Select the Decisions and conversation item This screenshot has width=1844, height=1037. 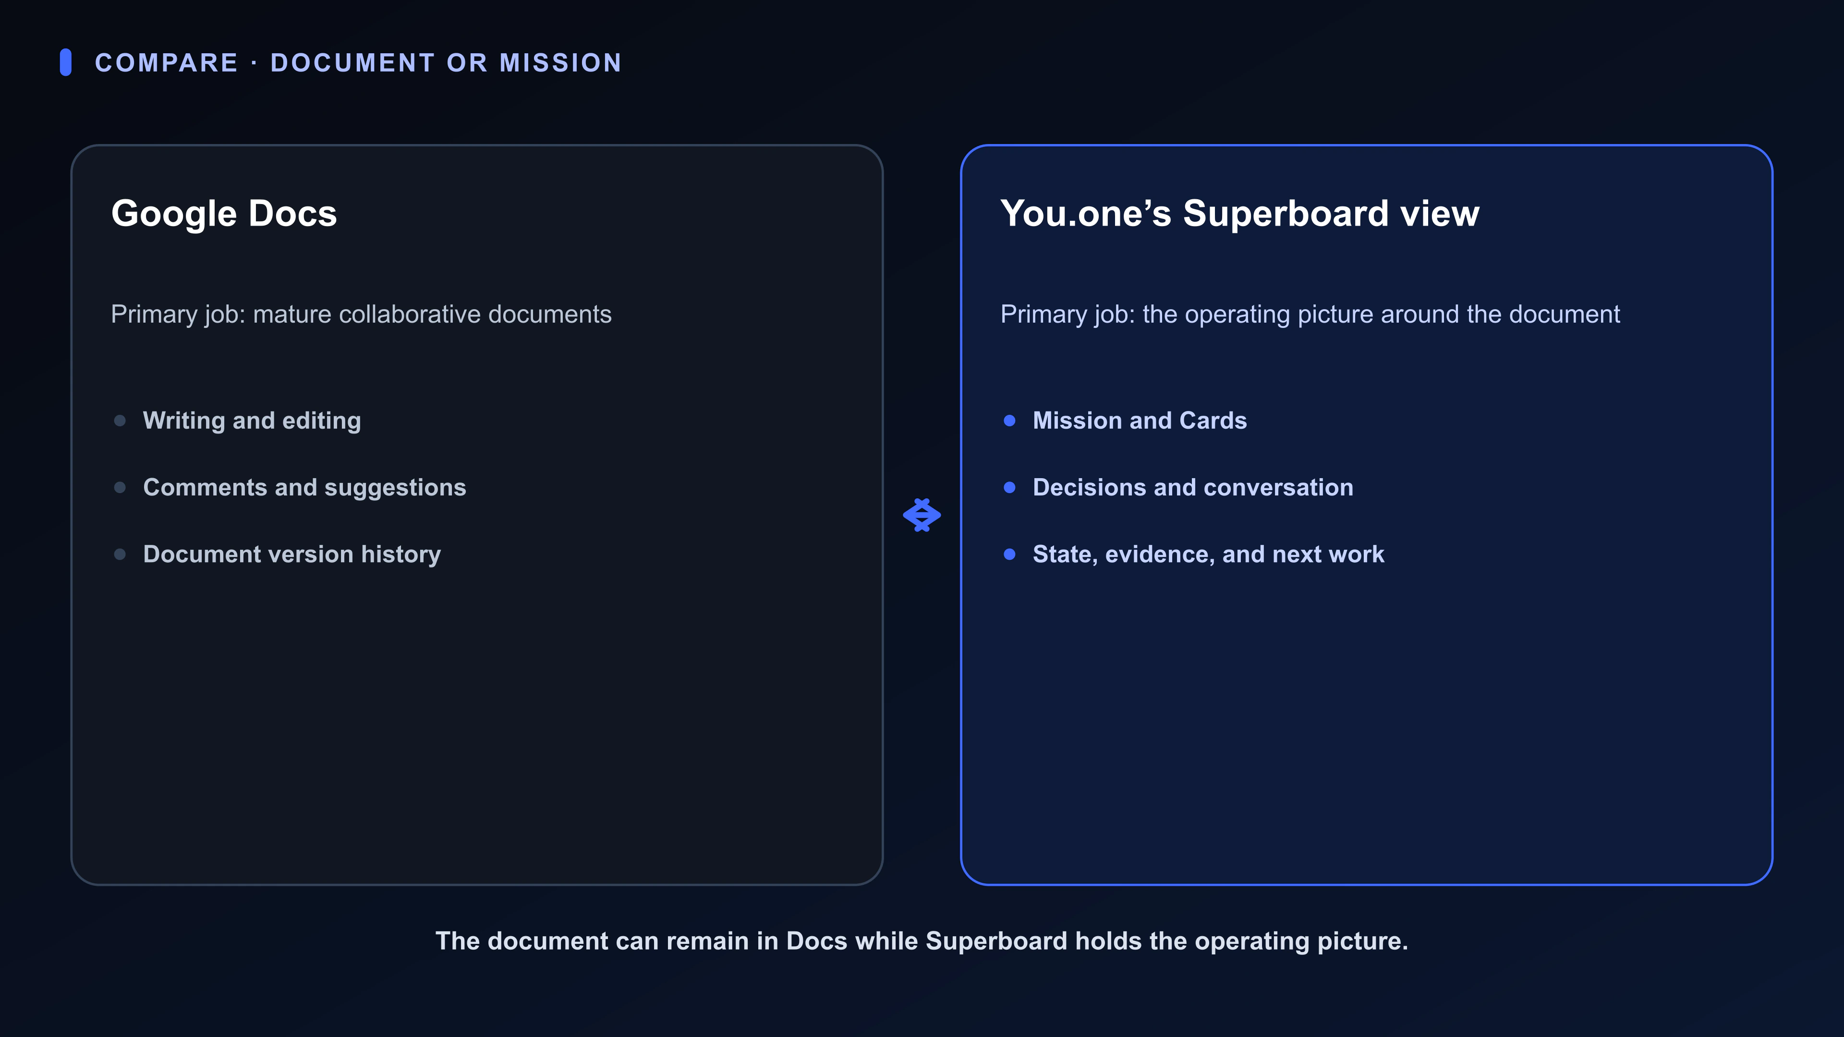click(x=1193, y=487)
